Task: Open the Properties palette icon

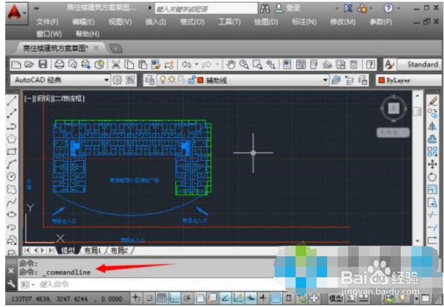Action: coord(287,65)
